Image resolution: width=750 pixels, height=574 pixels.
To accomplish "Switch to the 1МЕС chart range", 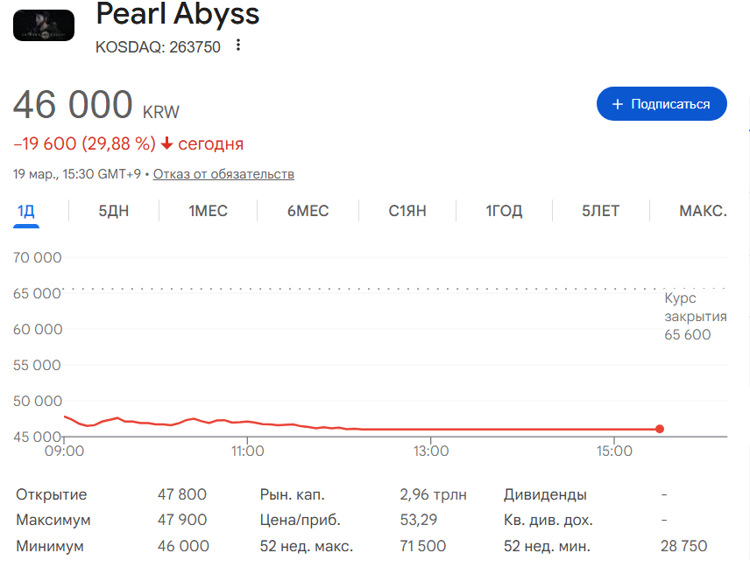I will [x=208, y=211].
